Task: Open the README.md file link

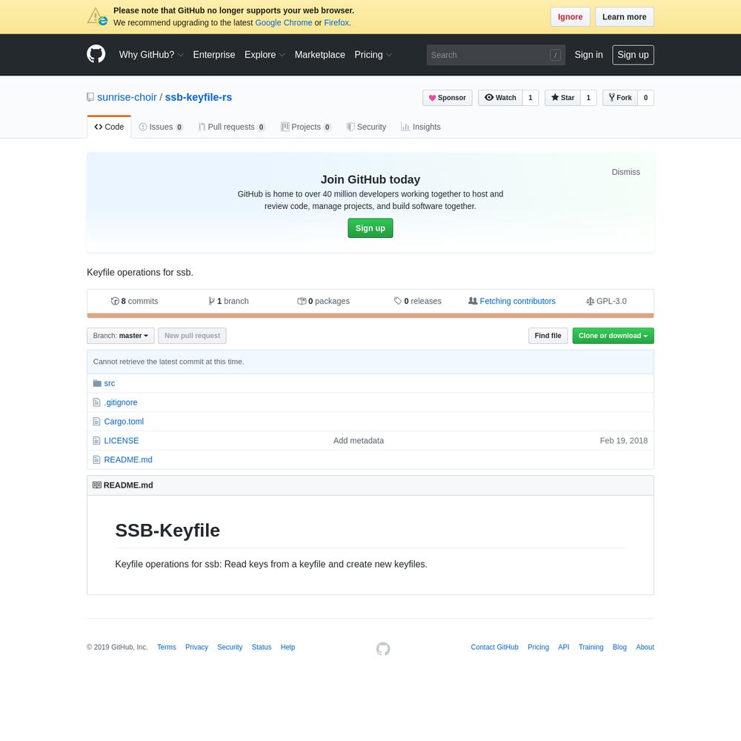Action: [128, 459]
